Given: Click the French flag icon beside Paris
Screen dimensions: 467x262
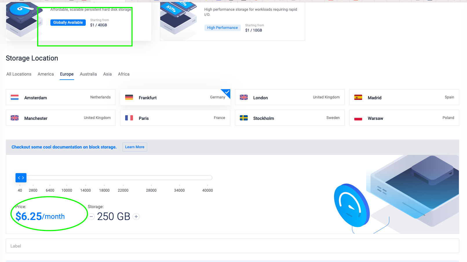Looking at the screenshot, I should [129, 118].
